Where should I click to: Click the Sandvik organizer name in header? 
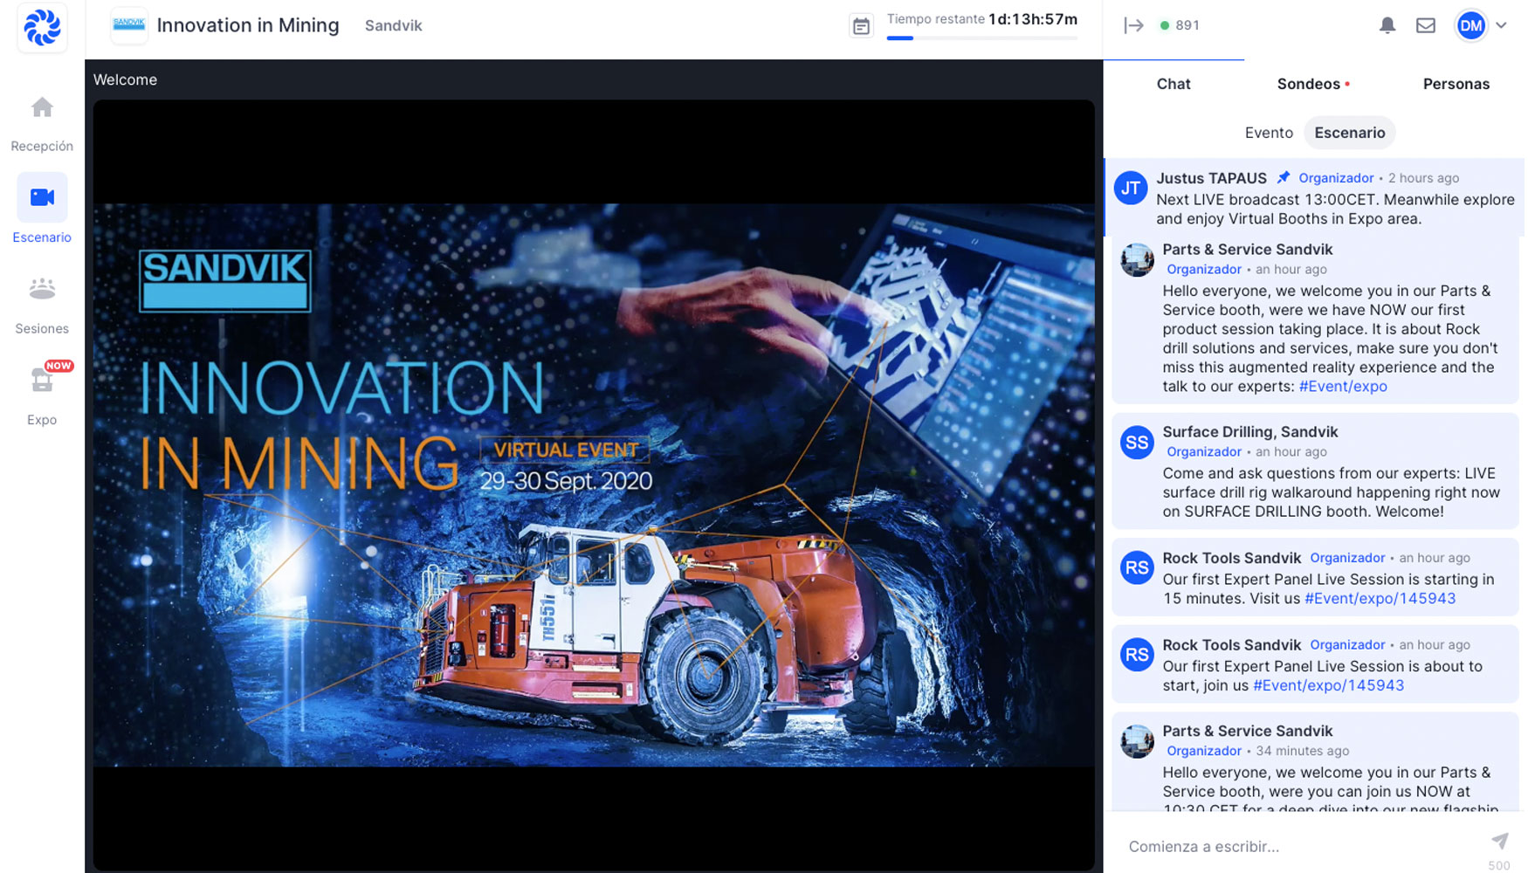[x=393, y=26]
